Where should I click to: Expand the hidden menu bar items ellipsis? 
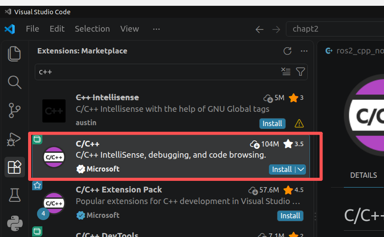(x=156, y=29)
